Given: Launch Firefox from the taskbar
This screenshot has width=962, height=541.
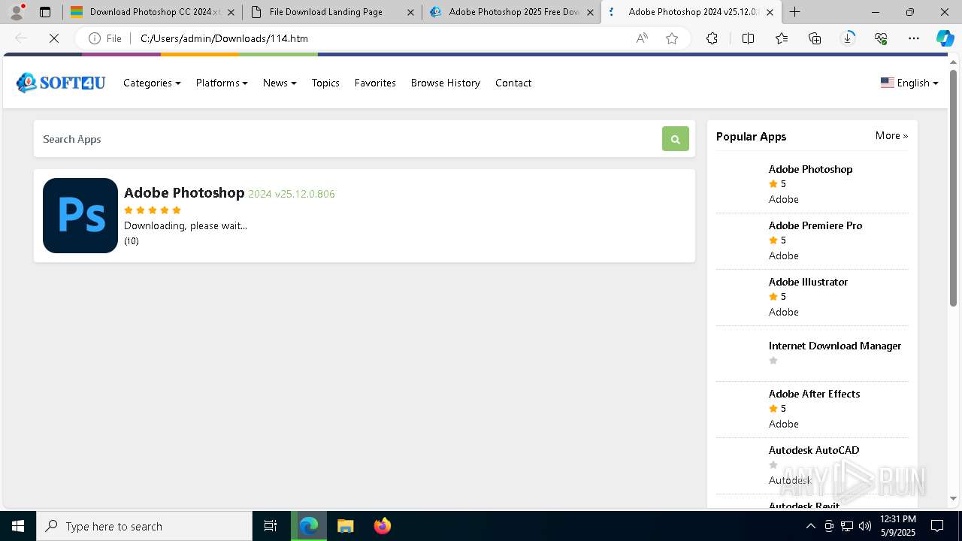Looking at the screenshot, I should point(383,526).
